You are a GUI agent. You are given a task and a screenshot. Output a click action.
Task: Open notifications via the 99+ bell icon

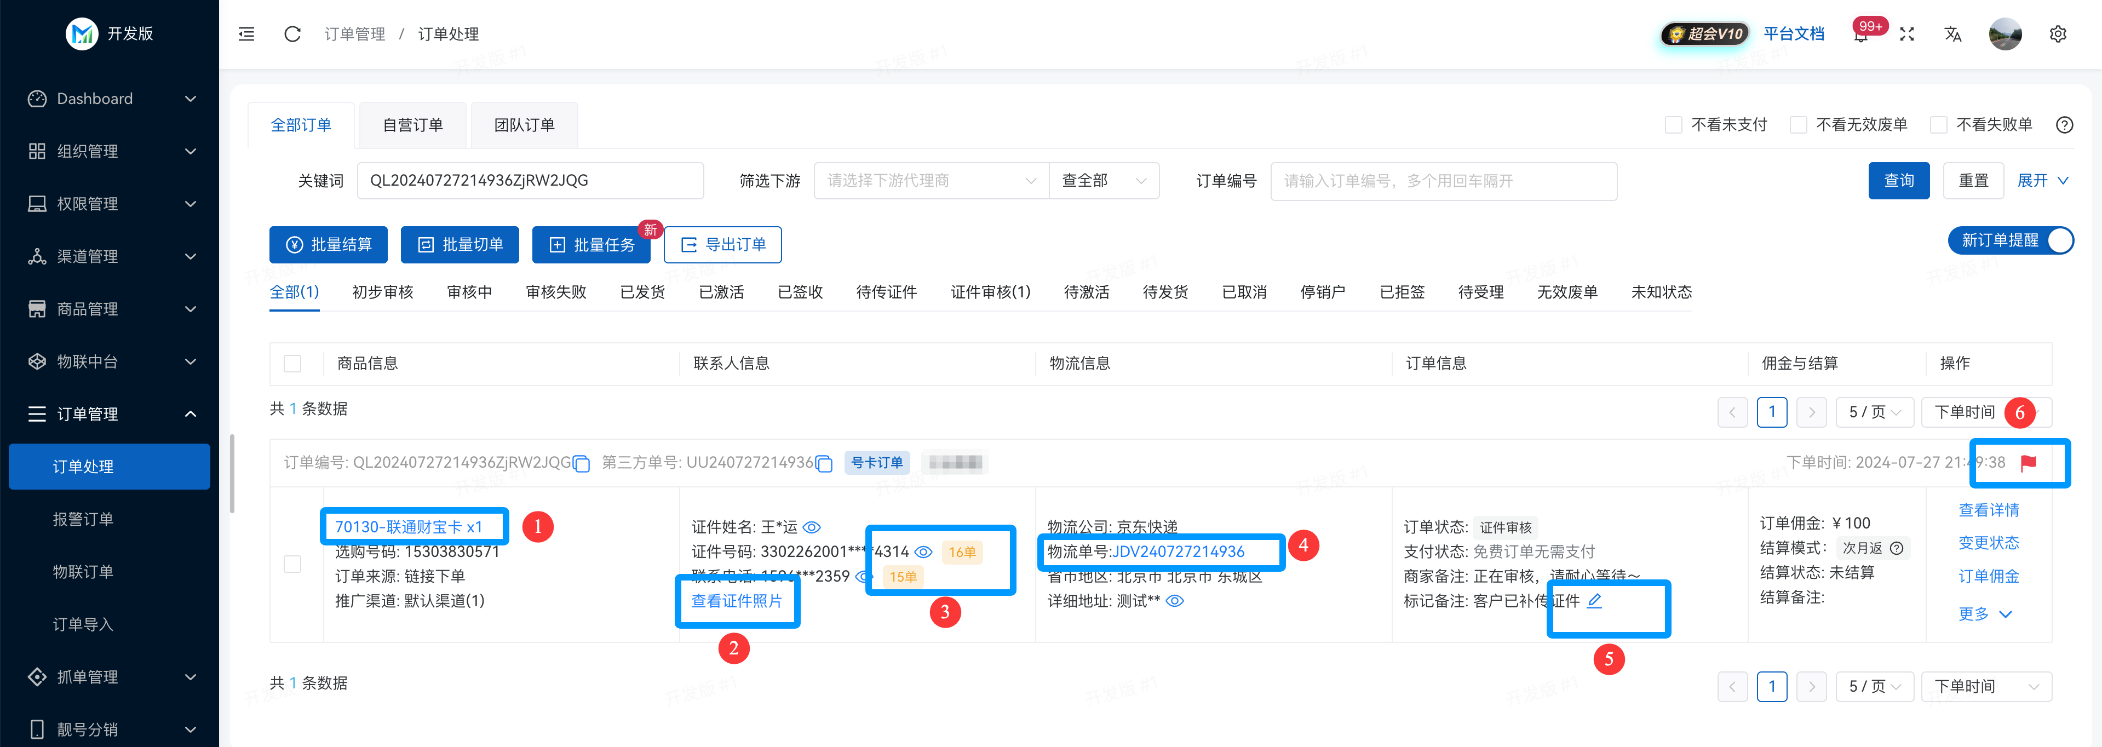coord(1861,36)
